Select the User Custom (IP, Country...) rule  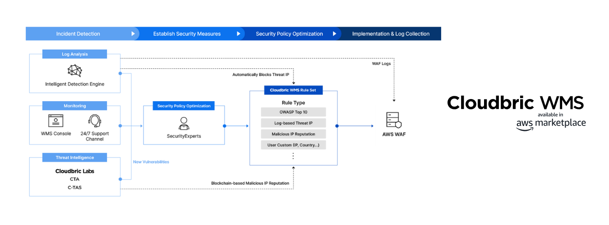tap(293, 145)
